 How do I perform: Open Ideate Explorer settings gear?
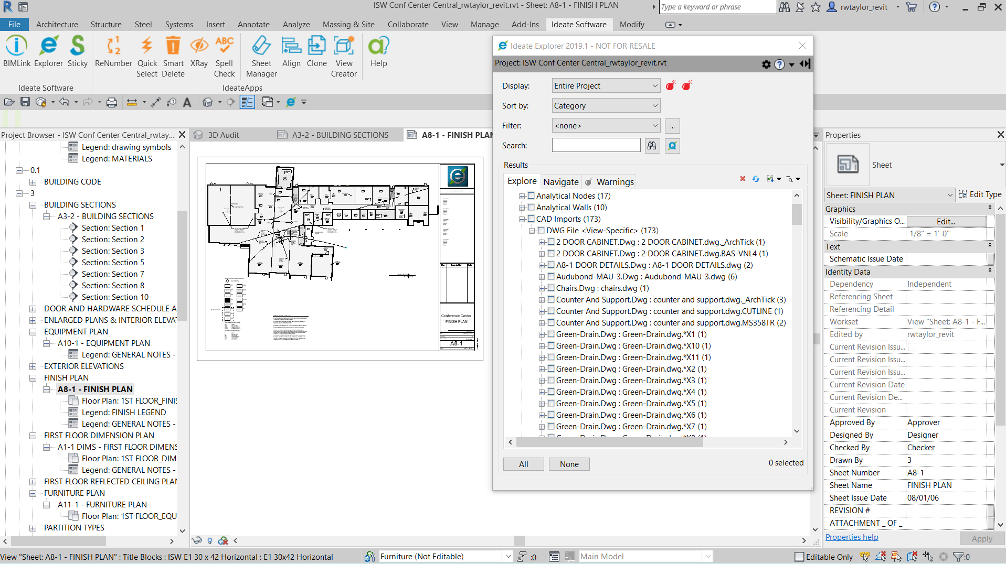click(766, 64)
